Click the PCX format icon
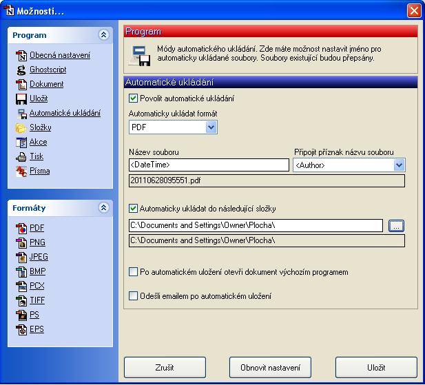The width and height of the screenshot is (425, 385). pyautogui.click(x=21, y=286)
